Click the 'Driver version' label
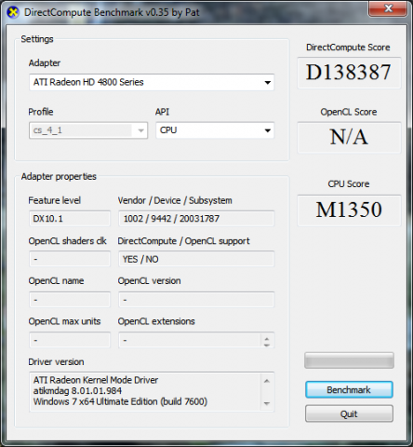 coord(56,362)
